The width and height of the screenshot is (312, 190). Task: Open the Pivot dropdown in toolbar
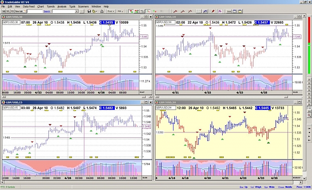(x=111, y=11)
